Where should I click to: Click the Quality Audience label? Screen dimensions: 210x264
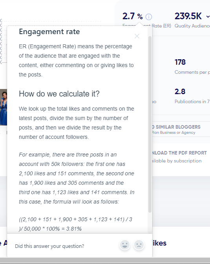[x=192, y=26]
